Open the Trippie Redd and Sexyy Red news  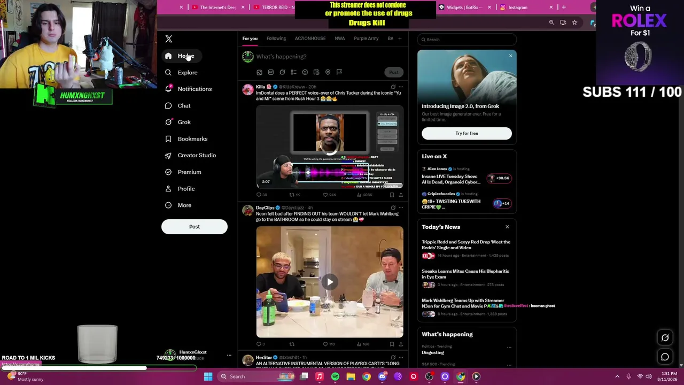pos(467,249)
